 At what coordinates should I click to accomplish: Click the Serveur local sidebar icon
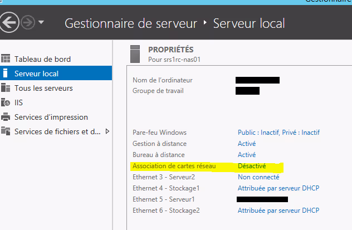coord(6,74)
